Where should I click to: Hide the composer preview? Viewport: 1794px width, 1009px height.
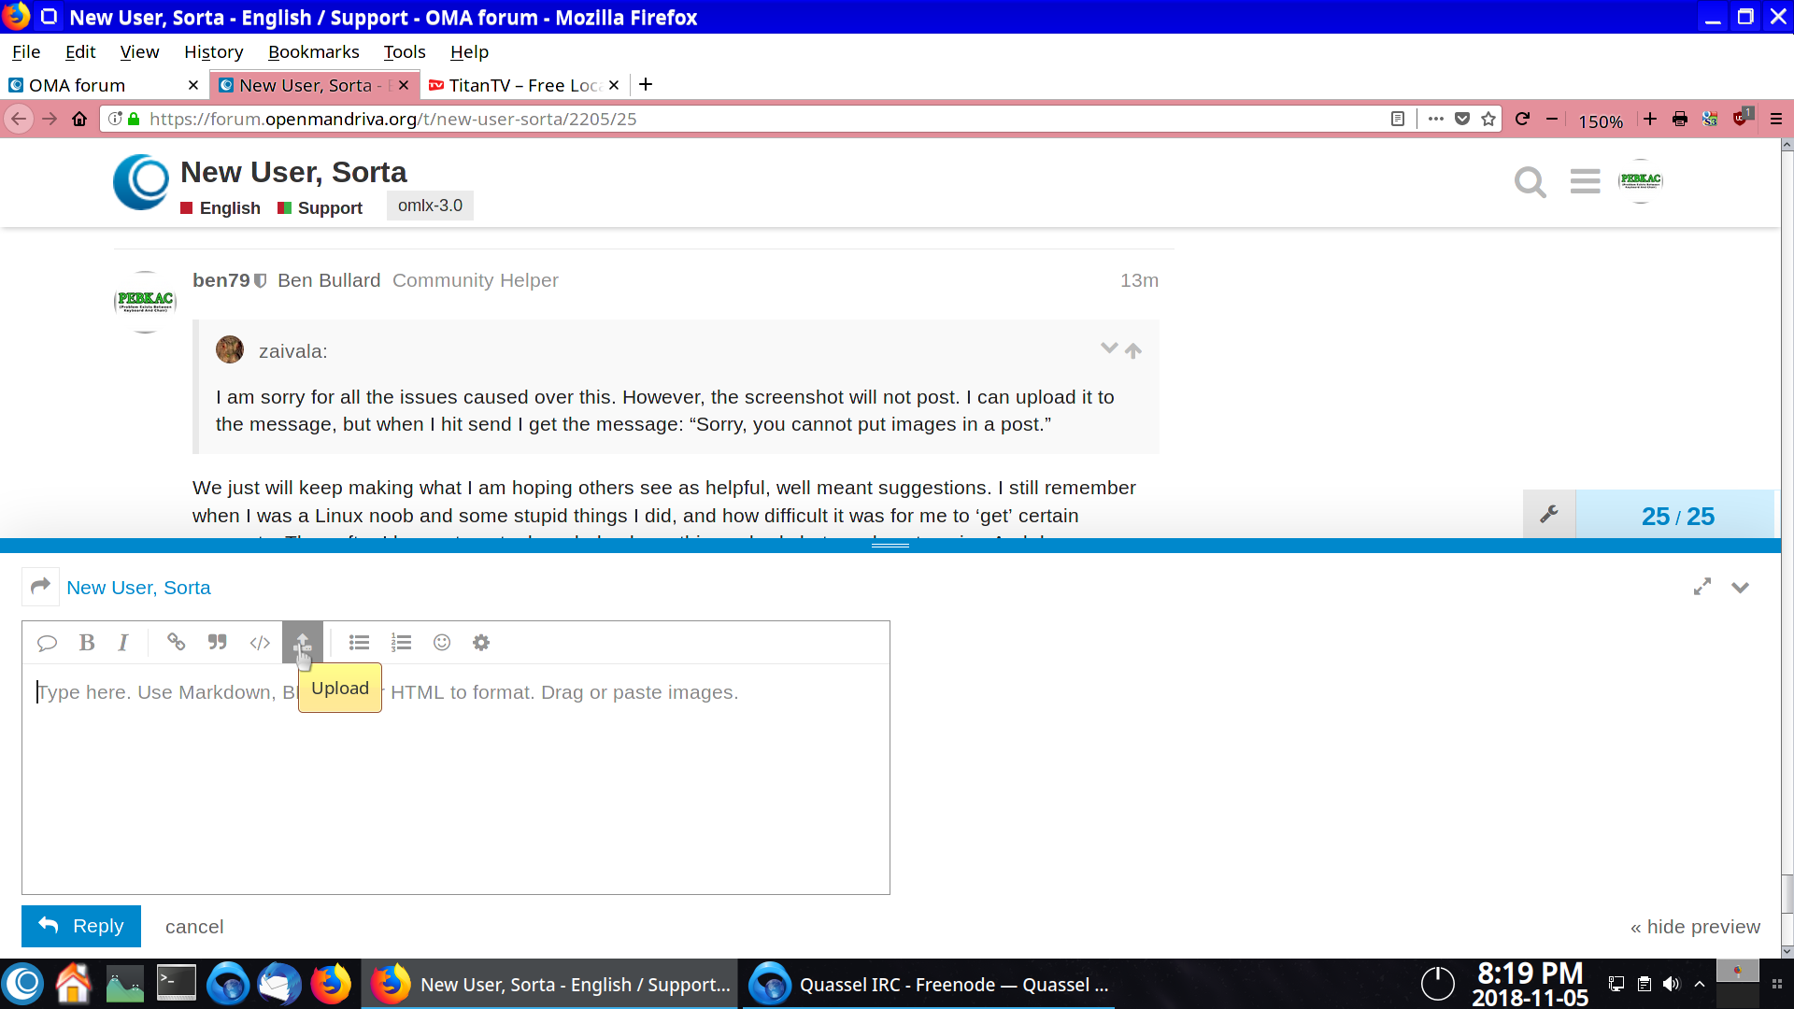pyautogui.click(x=1695, y=927)
